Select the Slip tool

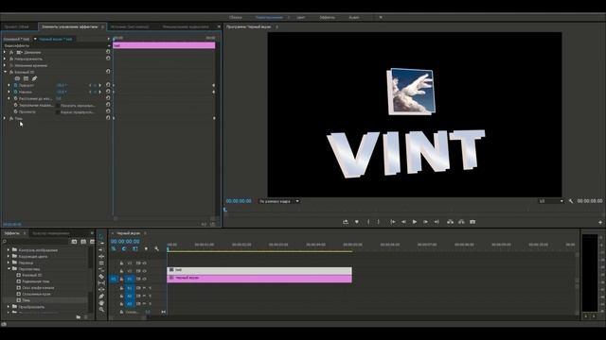coord(101,283)
